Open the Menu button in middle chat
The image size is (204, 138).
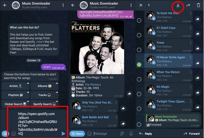(x=77, y=134)
